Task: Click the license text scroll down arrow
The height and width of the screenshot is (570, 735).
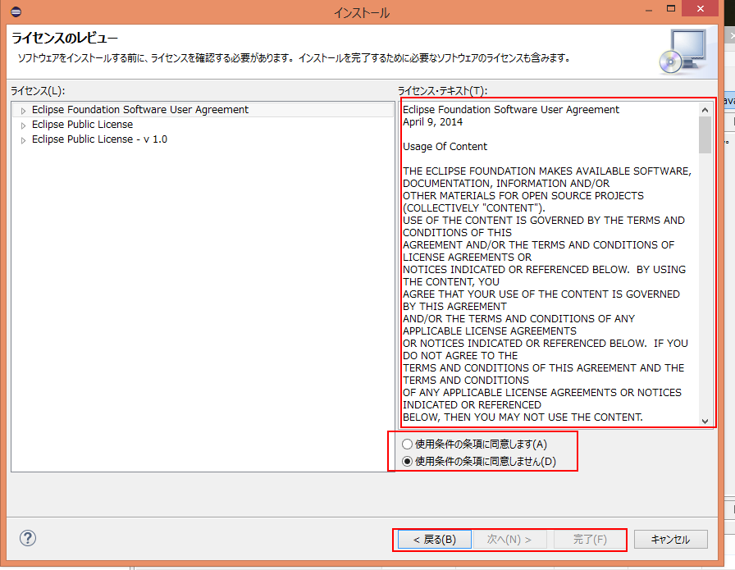Action: pos(705,421)
